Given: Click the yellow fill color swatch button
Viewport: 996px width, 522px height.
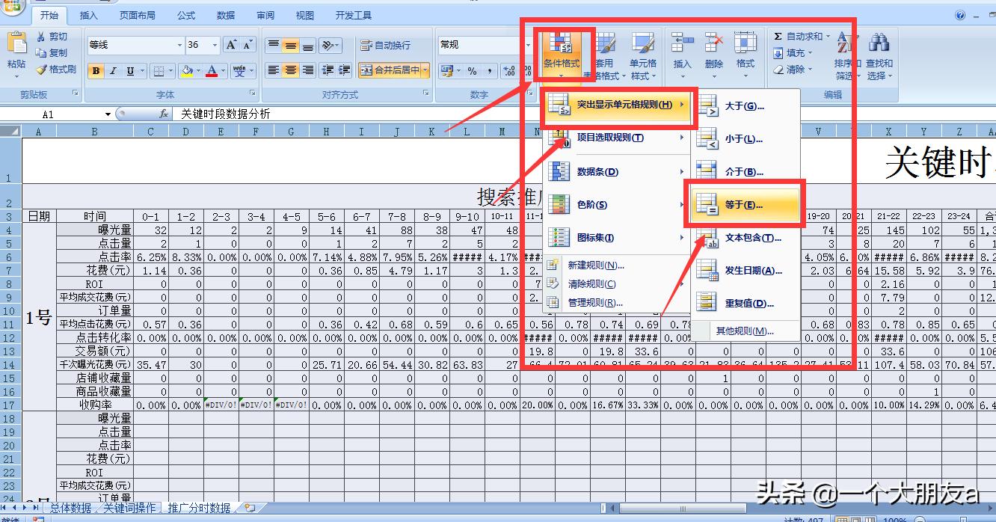Looking at the screenshot, I should (186, 71).
